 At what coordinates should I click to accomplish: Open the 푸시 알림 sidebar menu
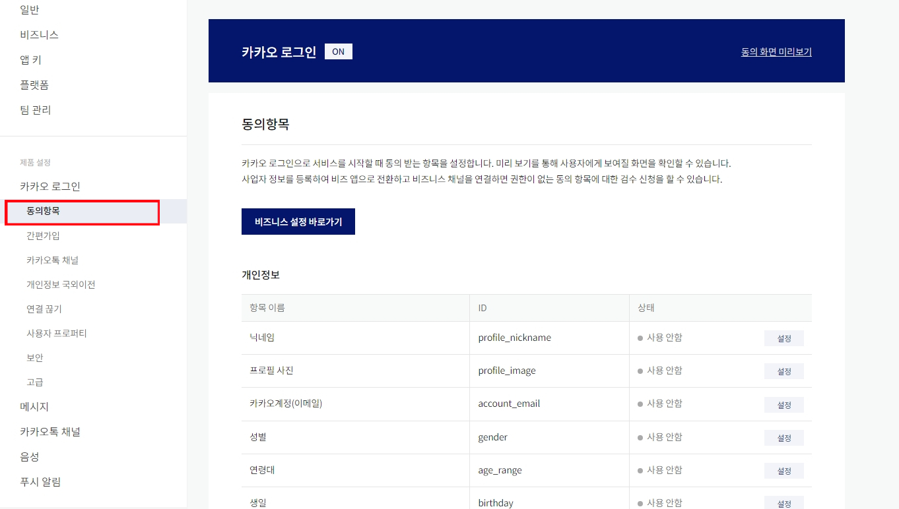[x=40, y=482]
